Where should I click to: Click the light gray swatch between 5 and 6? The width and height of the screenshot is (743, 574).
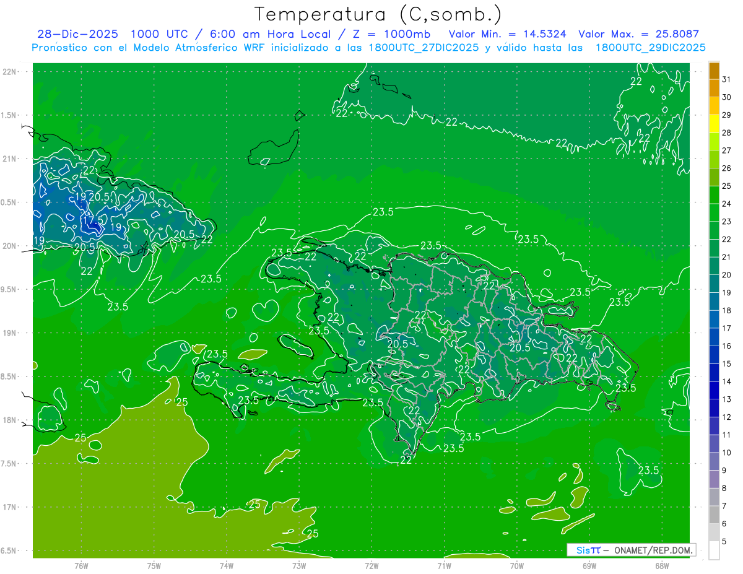(714, 533)
